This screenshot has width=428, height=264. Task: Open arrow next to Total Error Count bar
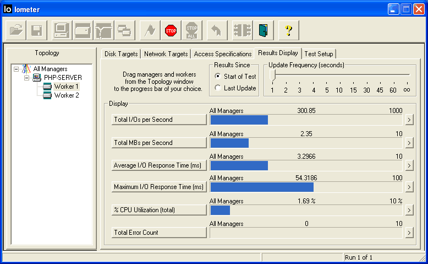(409, 233)
